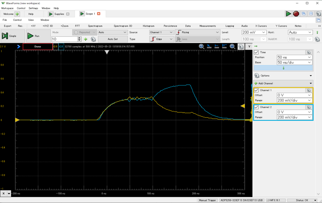Close the Scope 1 tab
The height and width of the screenshot is (203, 322).
(x=99, y=14)
